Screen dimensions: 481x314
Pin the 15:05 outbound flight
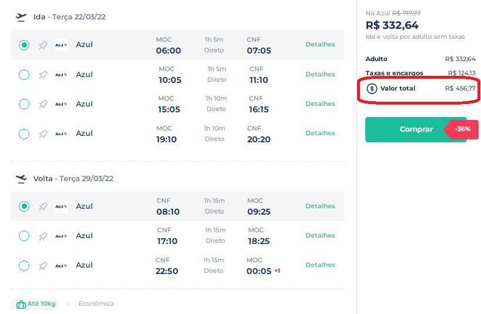[x=43, y=104]
